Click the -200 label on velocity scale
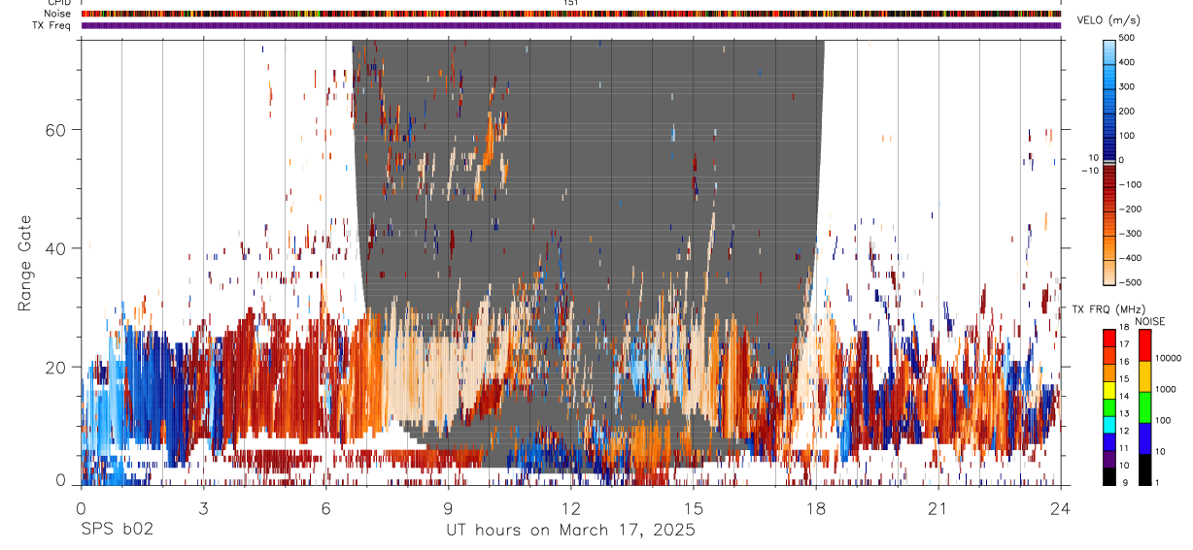This screenshot has width=1193, height=550. pos(1132,210)
